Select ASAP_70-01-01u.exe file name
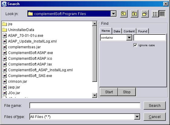Image resolution: width=170 pixels, height=125 pixels. click(26, 35)
